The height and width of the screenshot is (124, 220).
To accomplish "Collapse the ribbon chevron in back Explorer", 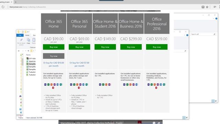I will (x=213, y=19).
